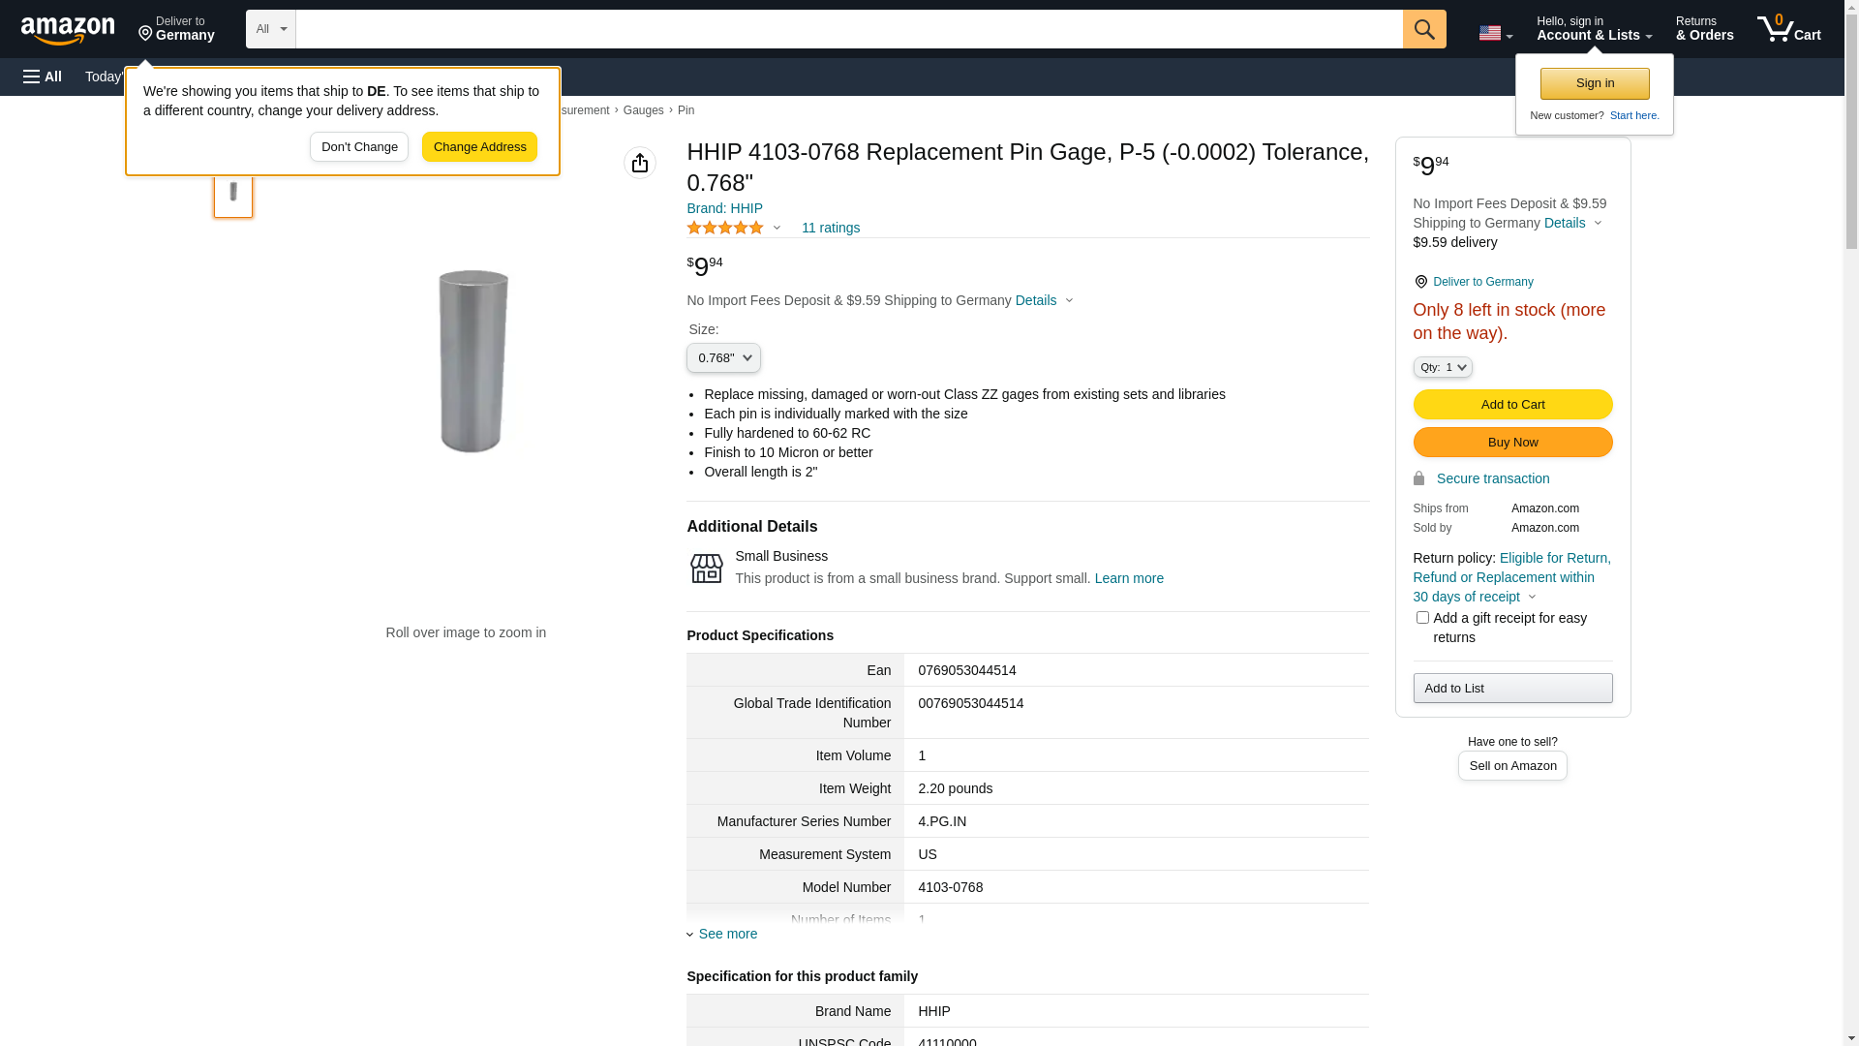Screen dimensions: 1859x1046
Task: Open the hamburger All menu
Action: tap(43, 77)
